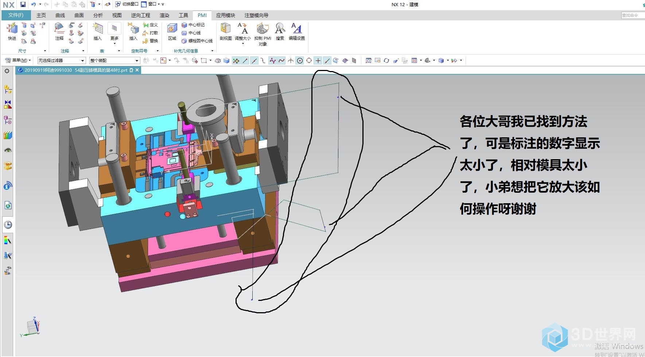Switch to the Reverse Engineering (逆向工程) tab
This screenshot has width=645, height=357.
[x=141, y=15]
